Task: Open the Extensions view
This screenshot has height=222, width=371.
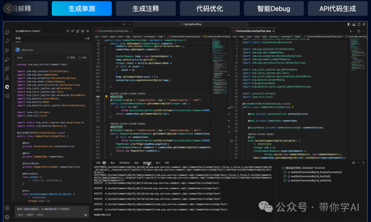Action: pos(7,69)
